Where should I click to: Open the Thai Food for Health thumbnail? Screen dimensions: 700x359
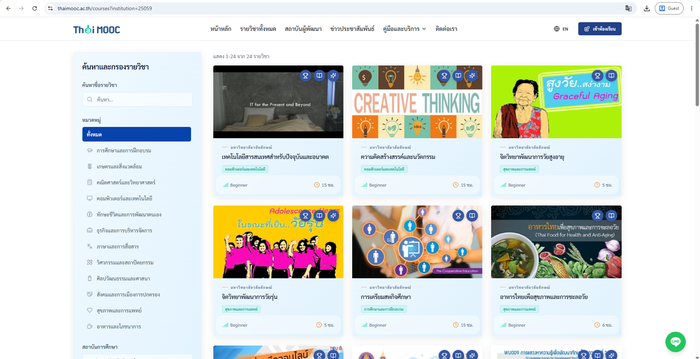point(556,242)
